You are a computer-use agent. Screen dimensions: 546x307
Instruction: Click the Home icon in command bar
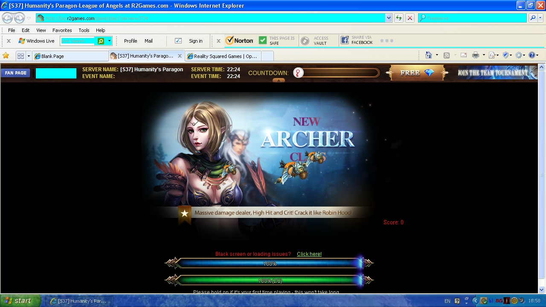(429, 55)
